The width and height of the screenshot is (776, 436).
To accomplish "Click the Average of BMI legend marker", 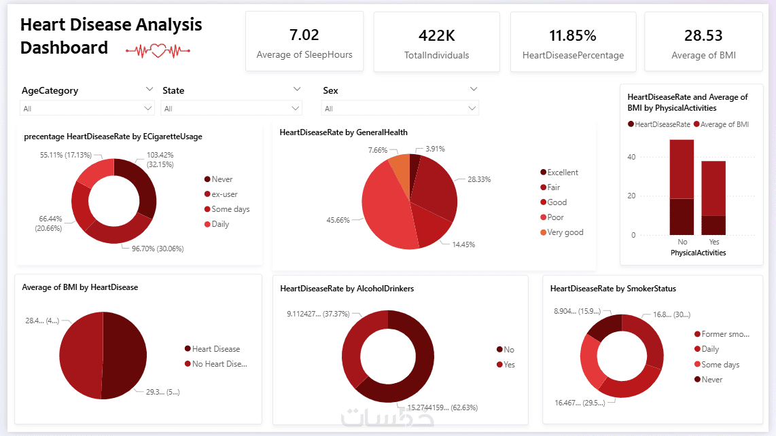I will (696, 124).
